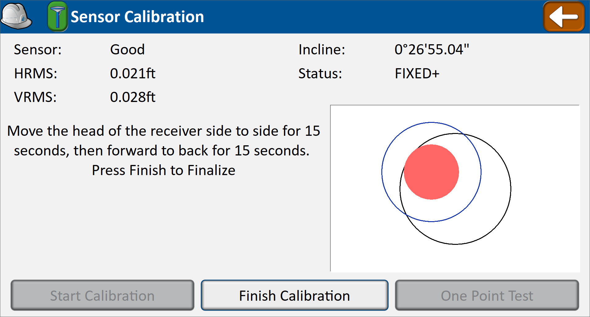The image size is (590, 317).
Task: Click the Press Finish to Finalize text
Action: click(x=163, y=170)
